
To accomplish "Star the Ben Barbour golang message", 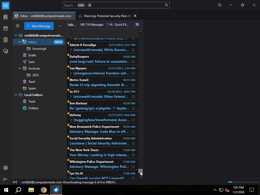I will [133, 108].
